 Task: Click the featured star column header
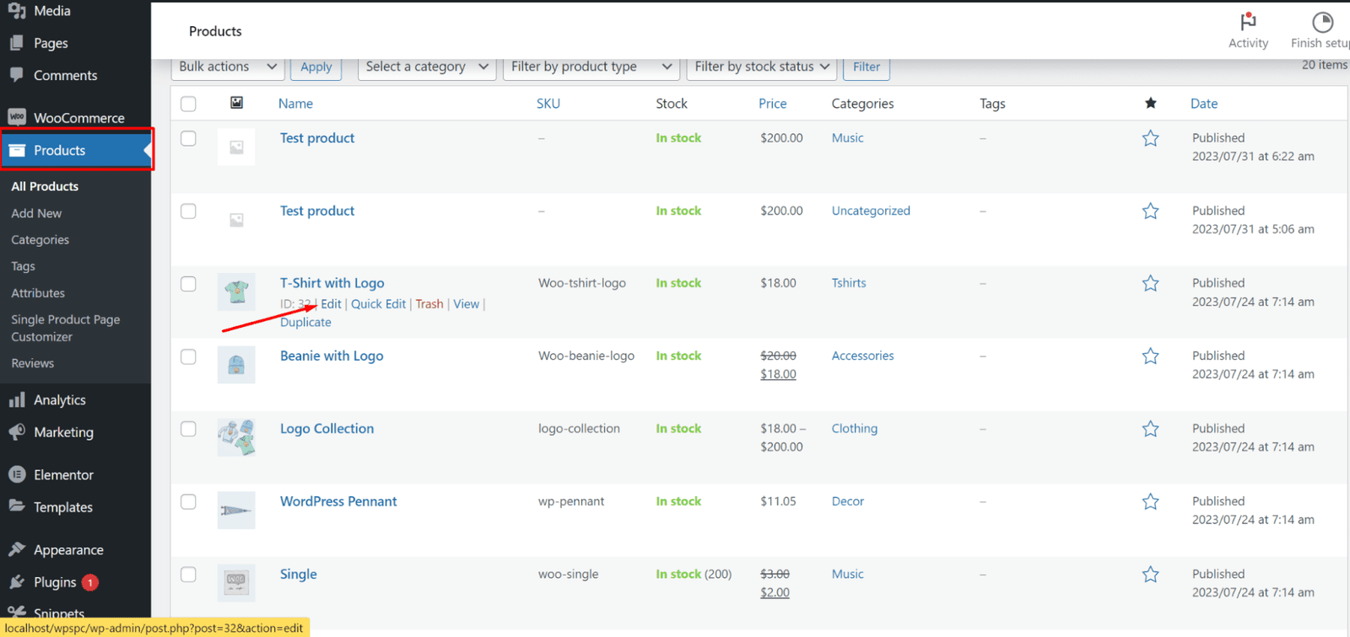click(1150, 104)
